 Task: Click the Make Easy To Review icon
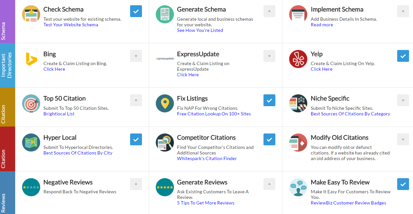pyautogui.click(x=298, y=187)
